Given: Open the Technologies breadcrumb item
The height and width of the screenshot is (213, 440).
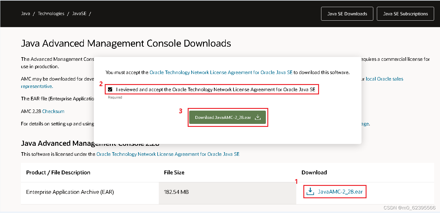Looking at the screenshot, I should click(x=51, y=13).
